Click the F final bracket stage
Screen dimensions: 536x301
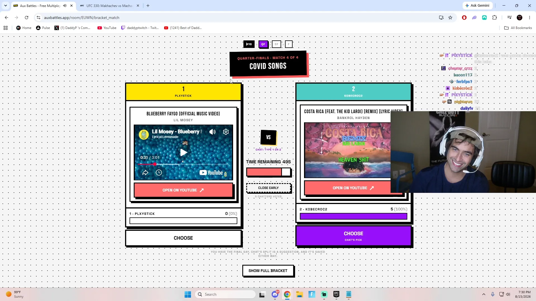point(289,44)
